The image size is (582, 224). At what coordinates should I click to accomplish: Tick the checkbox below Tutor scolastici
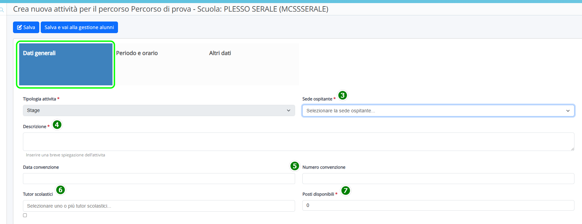[x=25, y=215]
